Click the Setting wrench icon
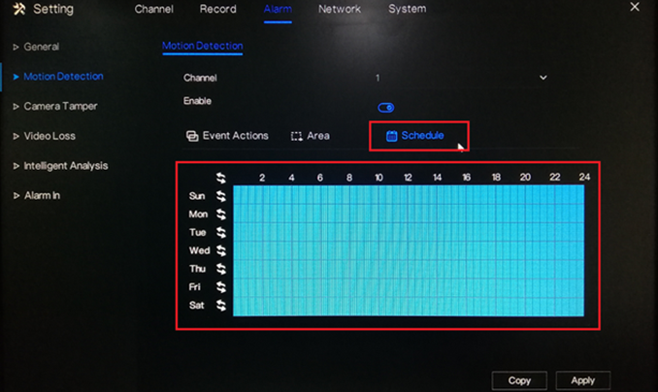Viewport: 658px width, 392px height. (18, 9)
